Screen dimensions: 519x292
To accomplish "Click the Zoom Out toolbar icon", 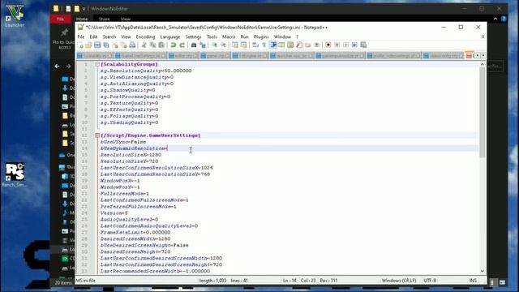I will (224, 45).
